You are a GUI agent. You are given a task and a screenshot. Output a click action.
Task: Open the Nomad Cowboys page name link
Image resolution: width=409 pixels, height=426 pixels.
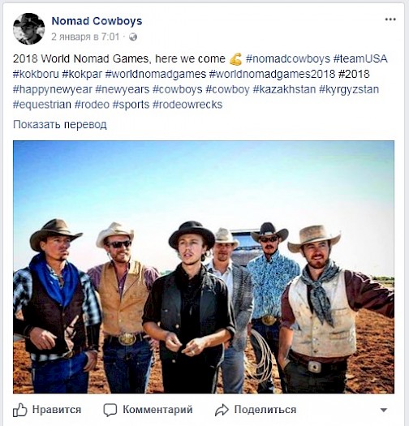click(x=97, y=21)
